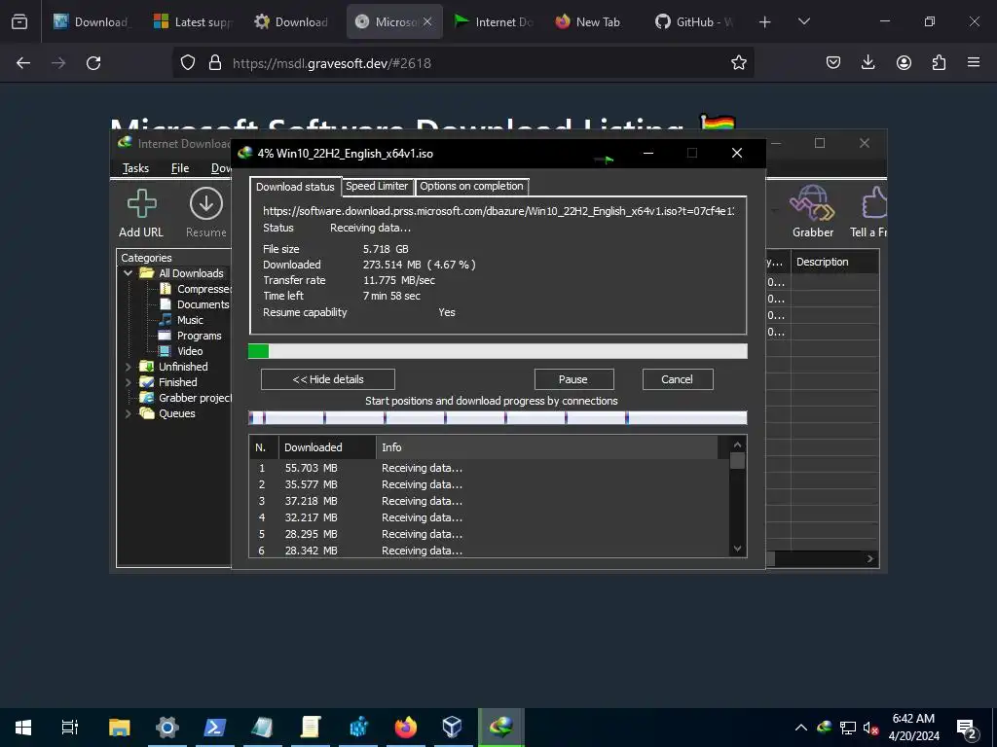Click the 55.703 MB connection row
The height and width of the screenshot is (747, 997).
click(489, 468)
